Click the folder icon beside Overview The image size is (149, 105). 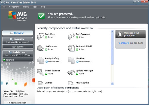coord(12,33)
